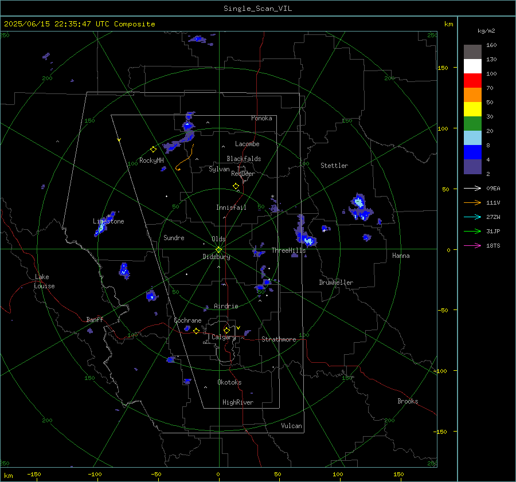Viewport: 516px width, 482px height.
Task: Click the Airdrie map label
Action: (226, 306)
